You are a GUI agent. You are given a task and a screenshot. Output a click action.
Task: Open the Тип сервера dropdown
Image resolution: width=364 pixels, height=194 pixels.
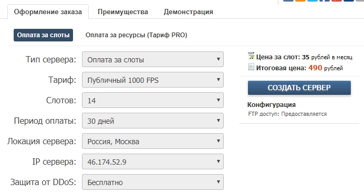[153, 59]
